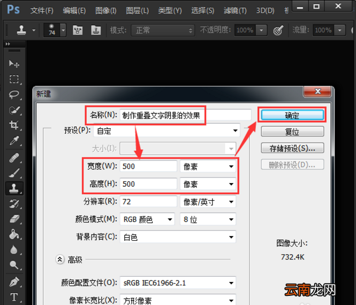Select the Spot Healing Brush tool
356x305 pixels.
click(14, 158)
